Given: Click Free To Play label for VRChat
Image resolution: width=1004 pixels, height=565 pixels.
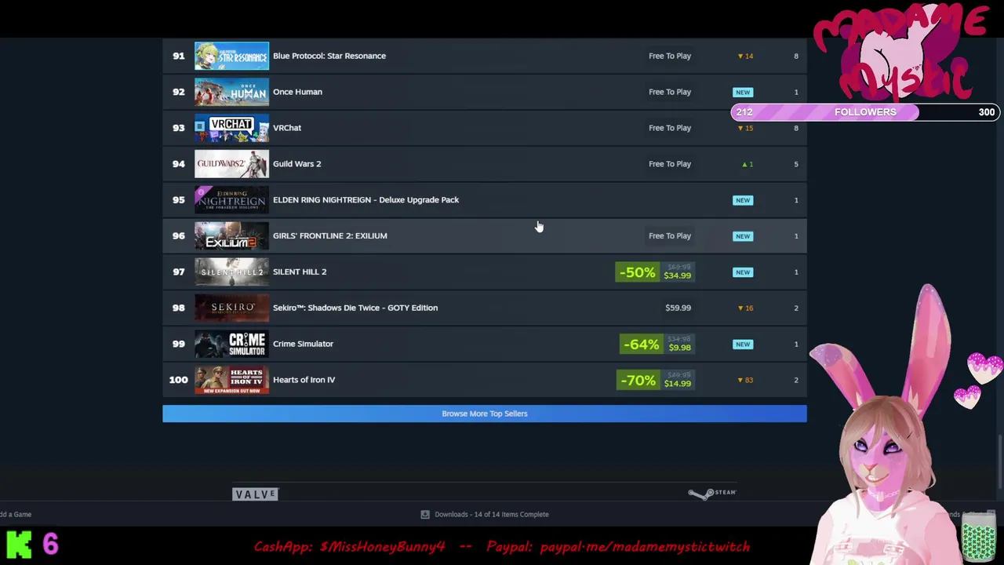Looking at the screenshot, I should [x=670, y=128].
